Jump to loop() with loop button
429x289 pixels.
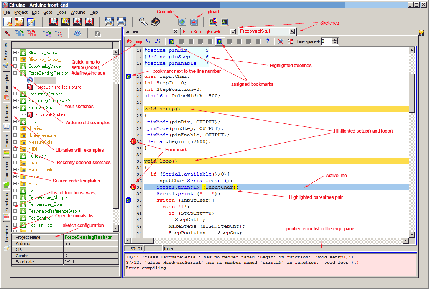[139, 41]
